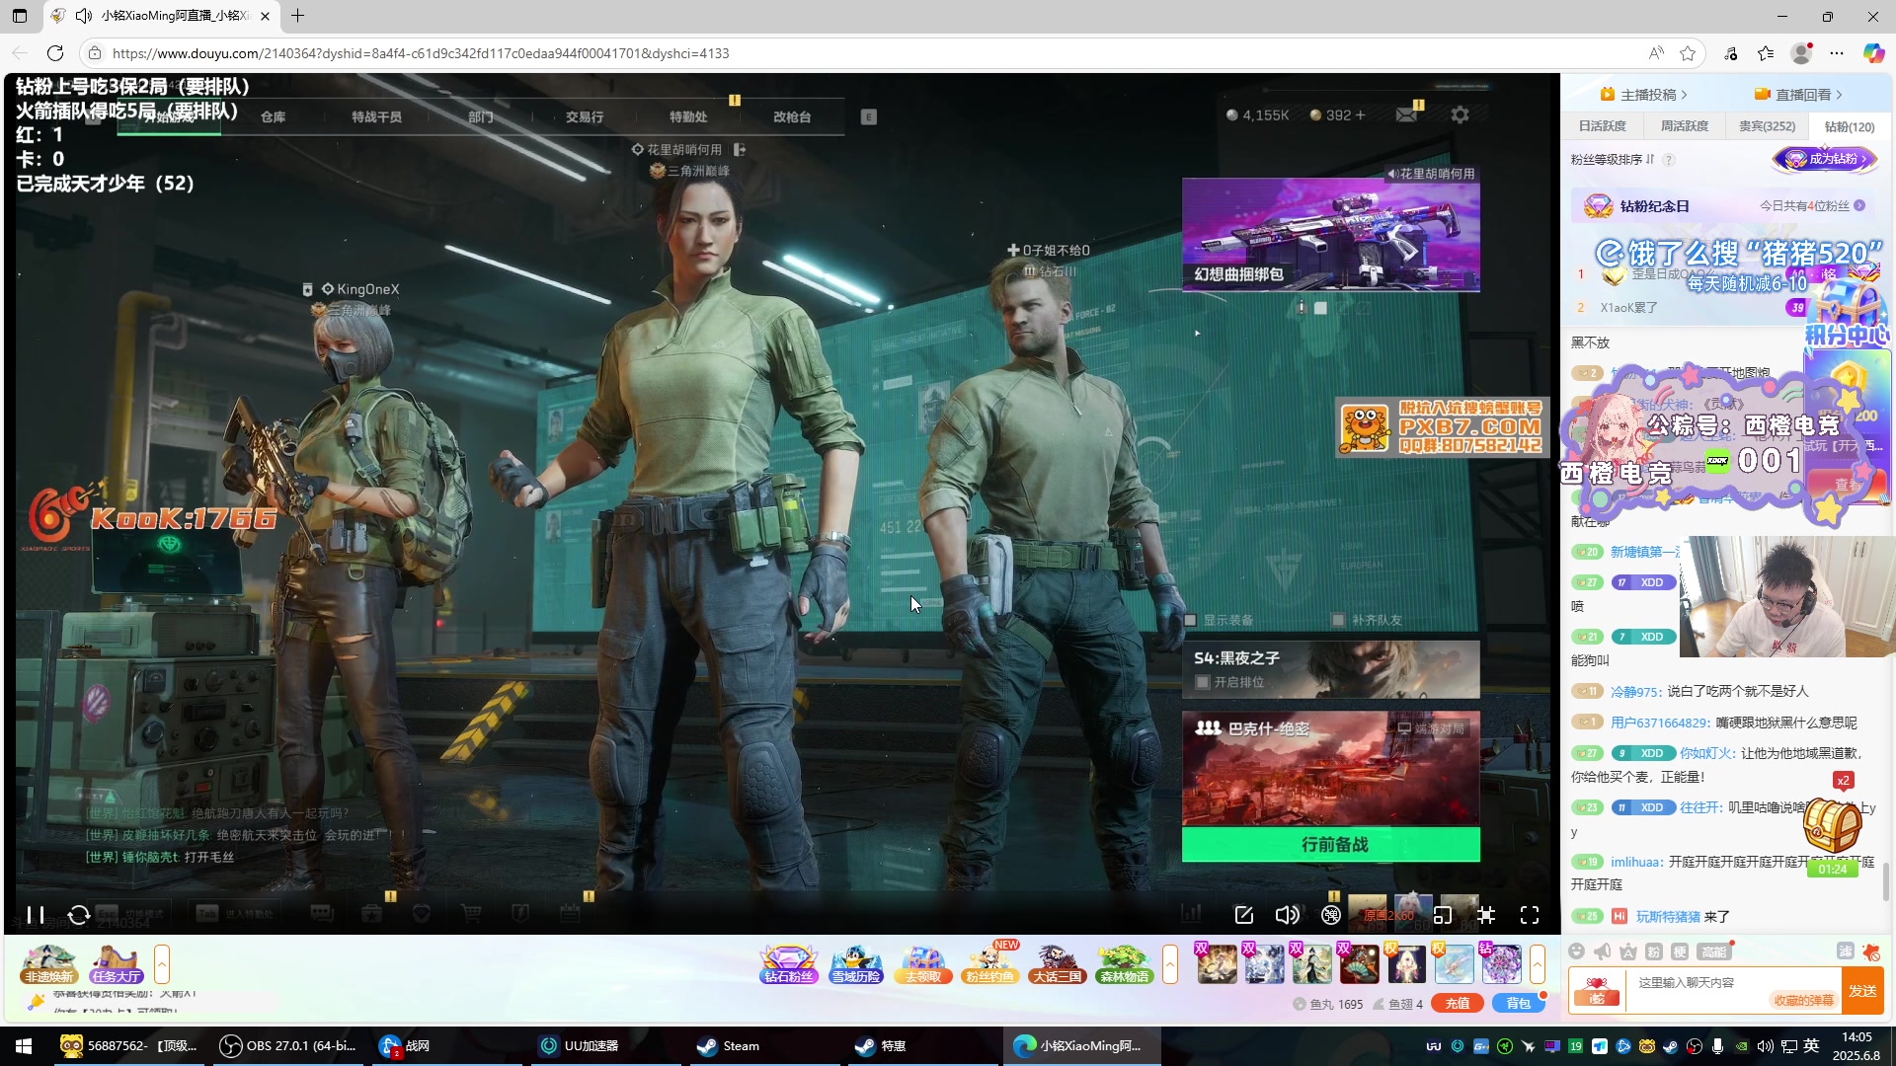Image resolution: width=1896 pixels, height=1066 pixels.
Task: Toggle block gift effects icon
Action: coord(1870,951)
